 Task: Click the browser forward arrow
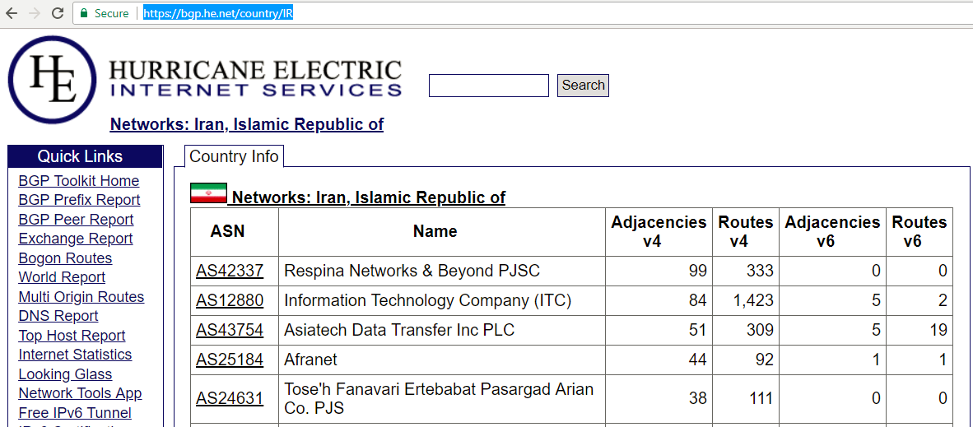[35, 13]
